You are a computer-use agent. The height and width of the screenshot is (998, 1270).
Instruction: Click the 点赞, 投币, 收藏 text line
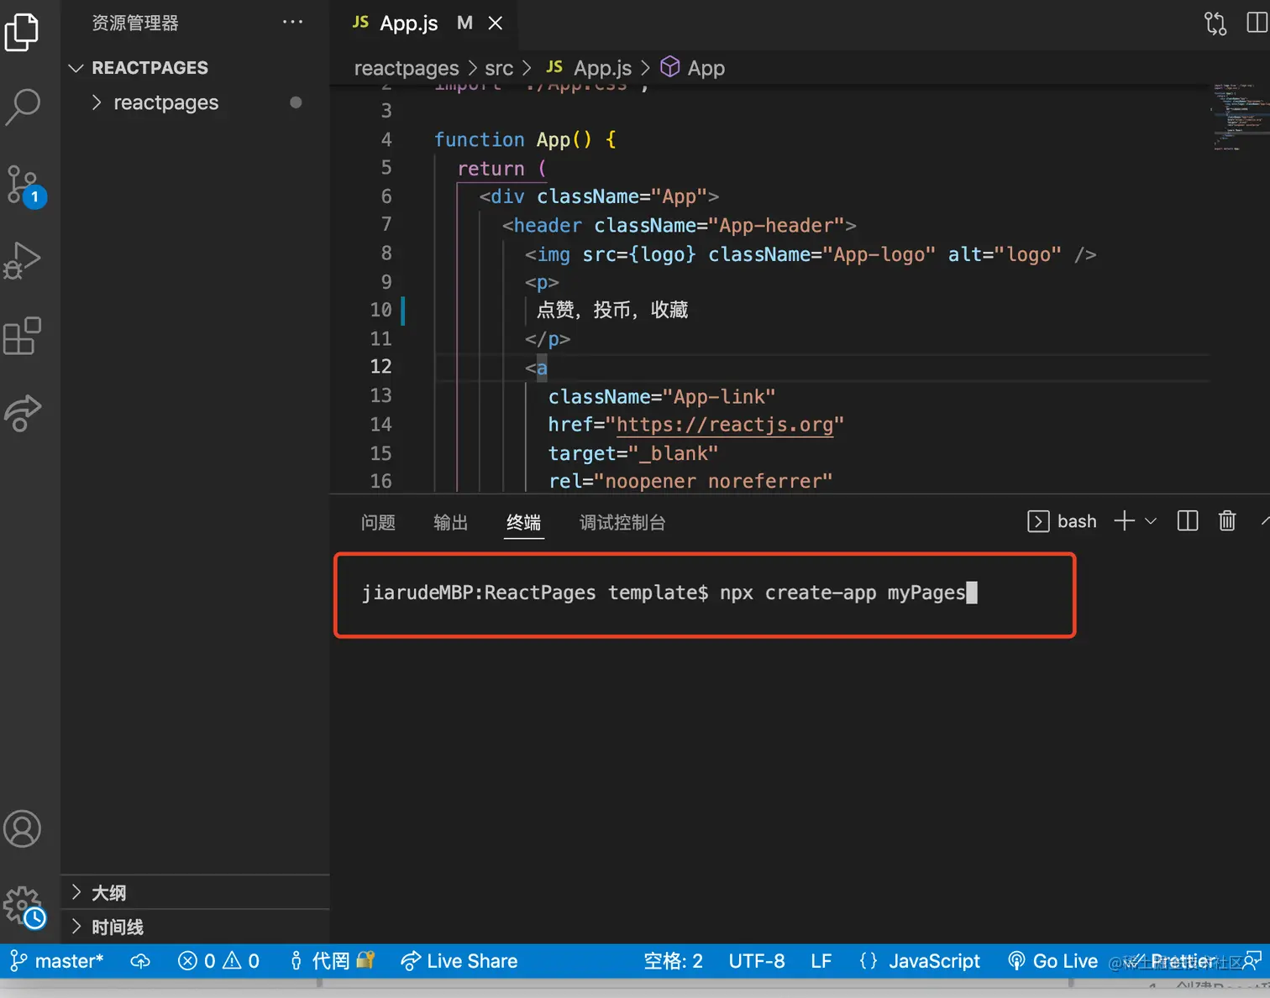pos(612,310)
